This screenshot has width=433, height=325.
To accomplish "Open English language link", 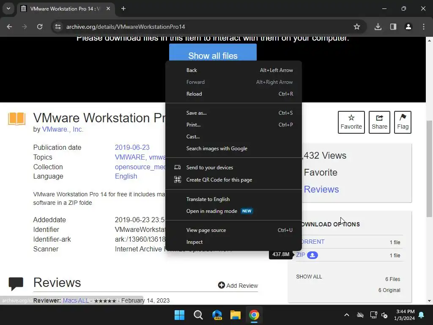I will [126, 176].
